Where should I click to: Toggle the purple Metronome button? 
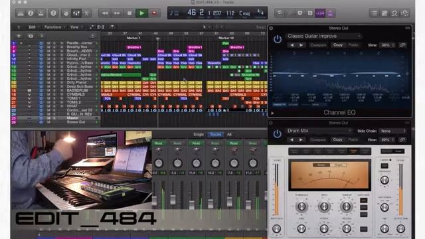(330, 13)
